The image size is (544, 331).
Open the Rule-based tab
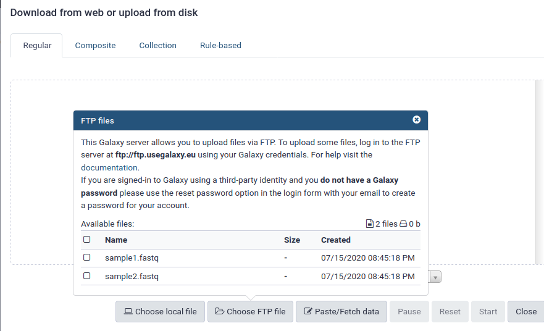click(220, 46)
